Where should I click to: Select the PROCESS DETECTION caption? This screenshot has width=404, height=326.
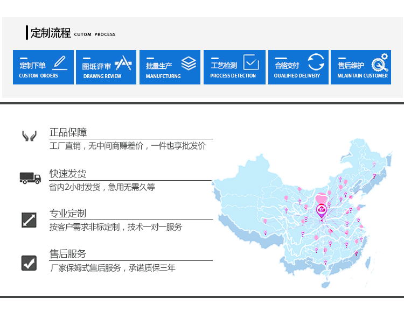click(x=233, y=76)
